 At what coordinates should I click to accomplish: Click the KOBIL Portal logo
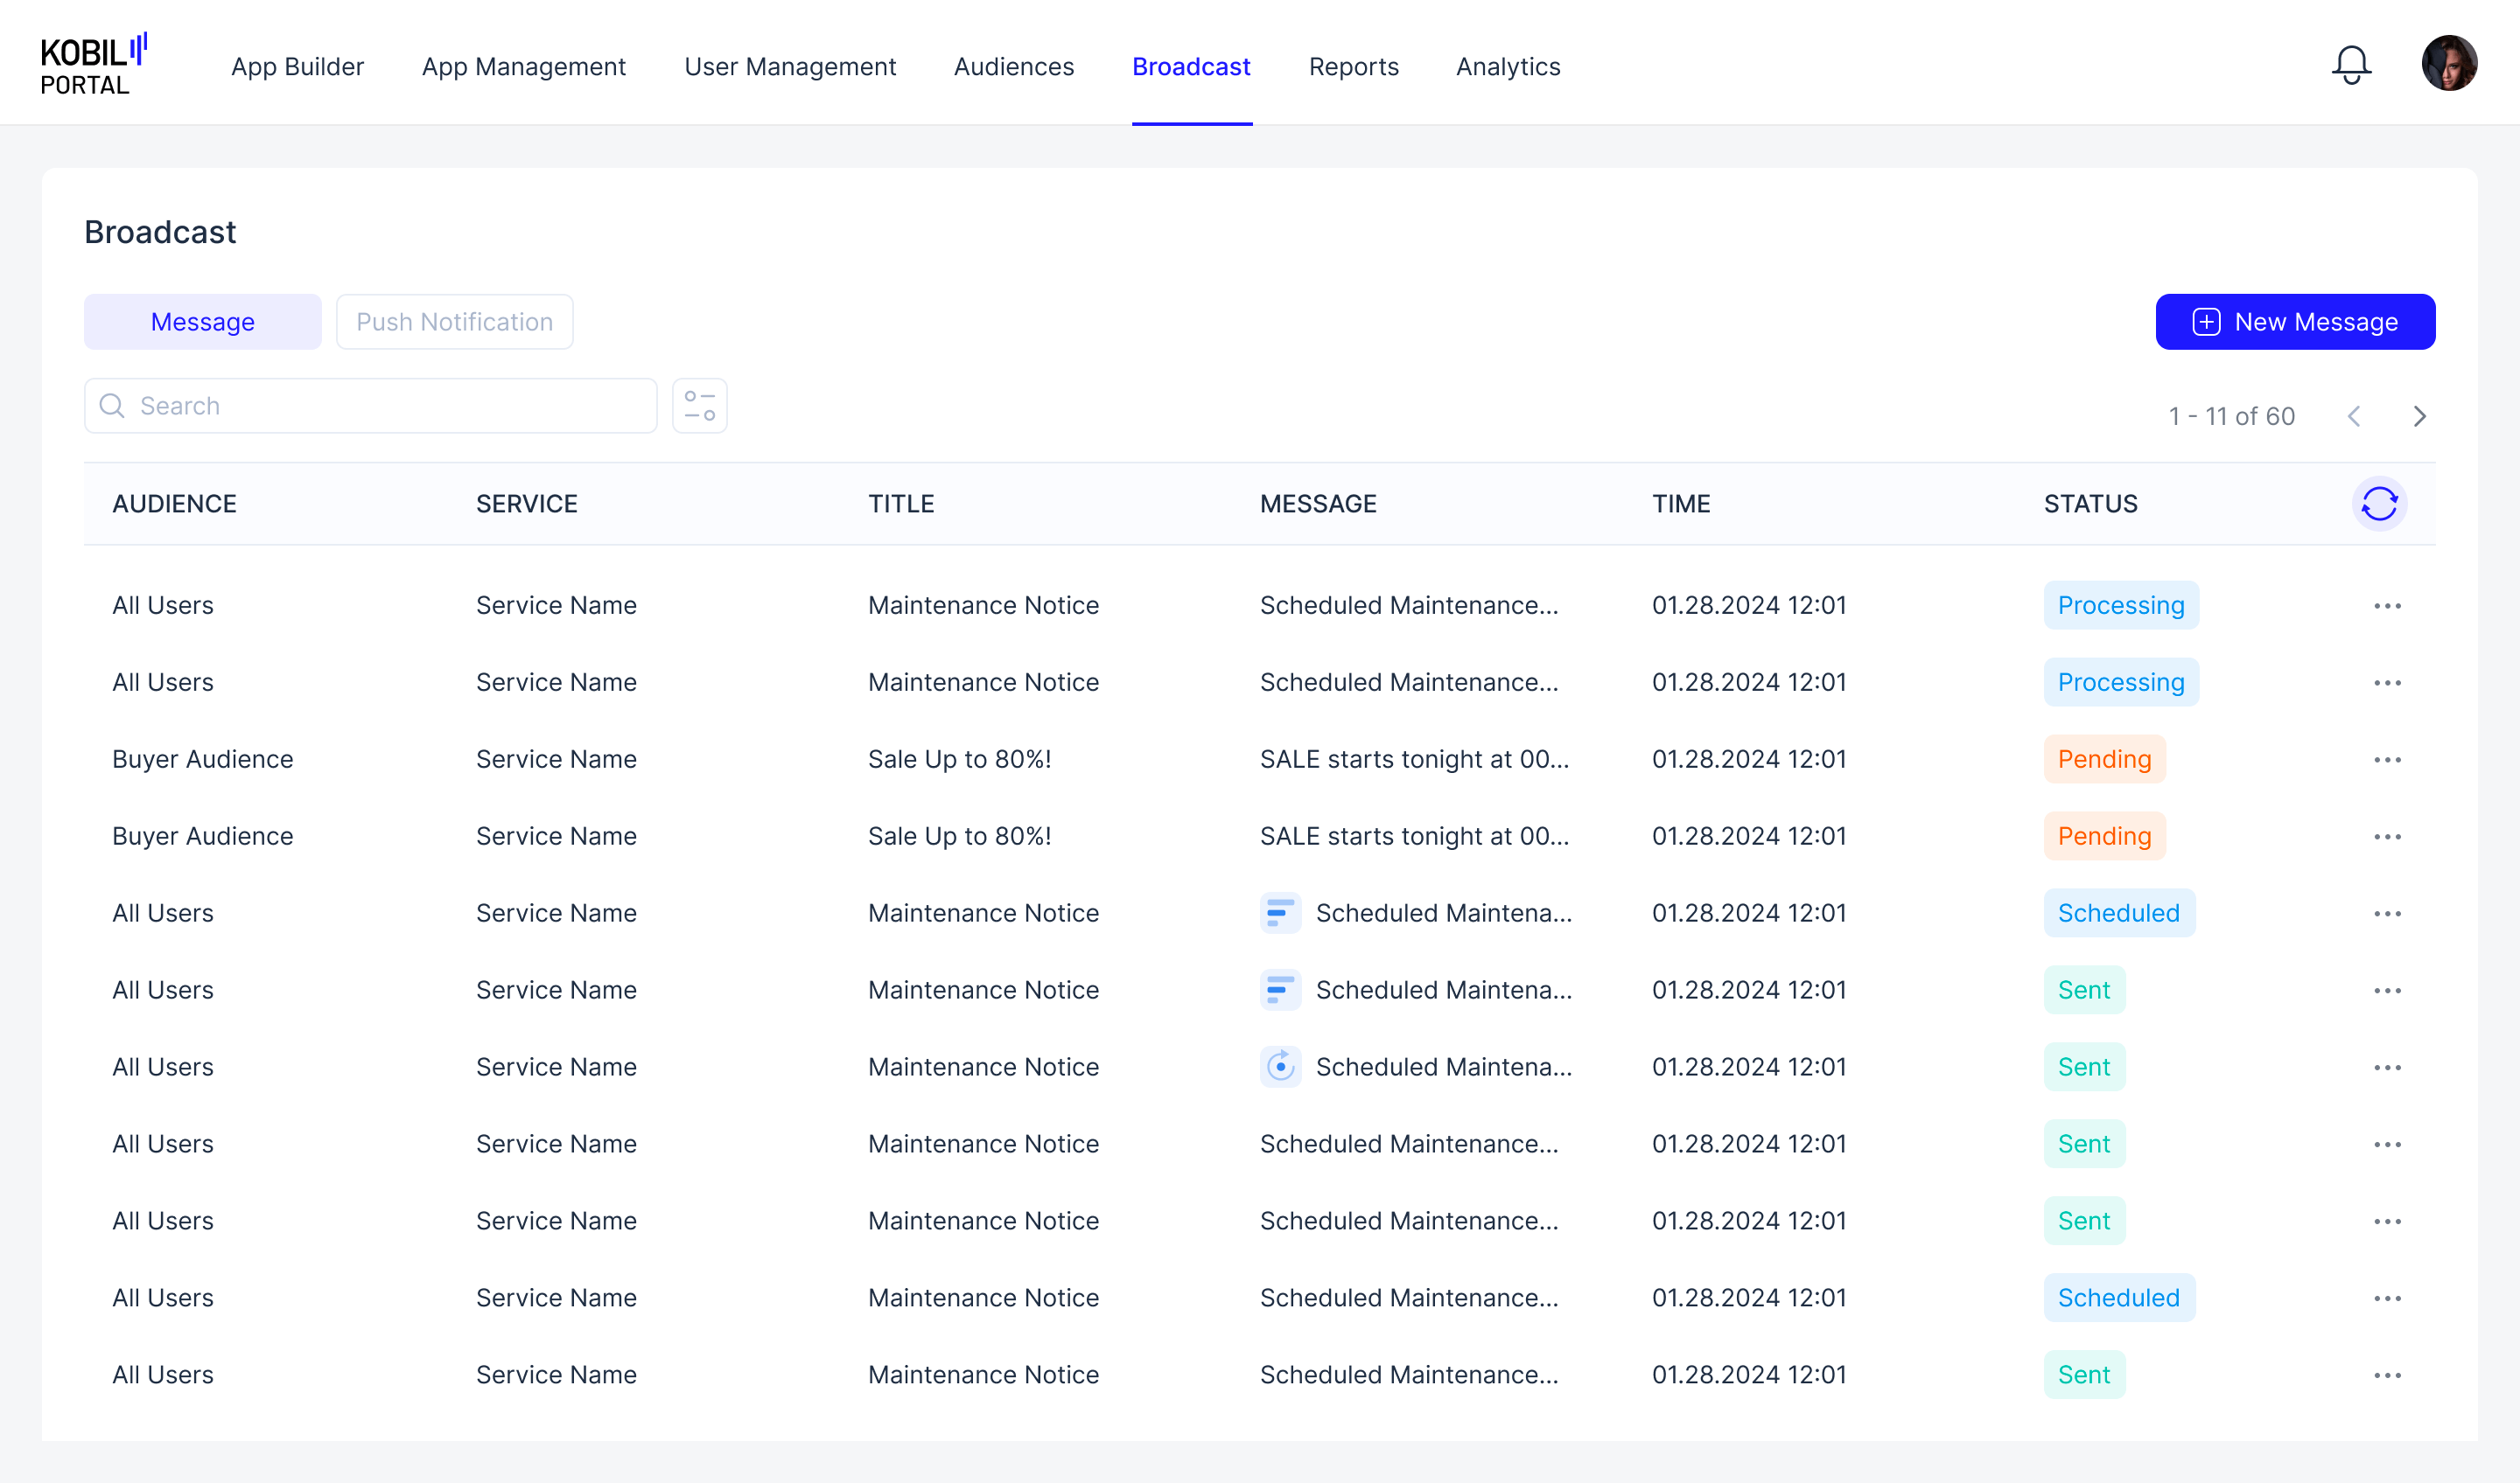click(x=93, y=65)
